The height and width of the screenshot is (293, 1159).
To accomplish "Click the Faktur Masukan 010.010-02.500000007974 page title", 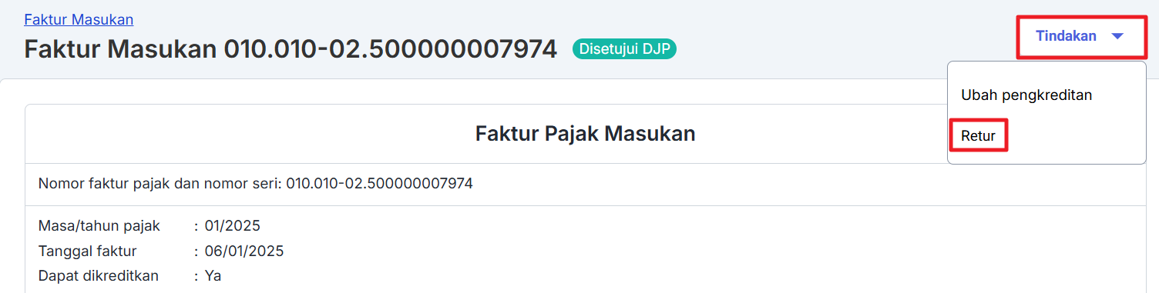I will click(291, 49).
